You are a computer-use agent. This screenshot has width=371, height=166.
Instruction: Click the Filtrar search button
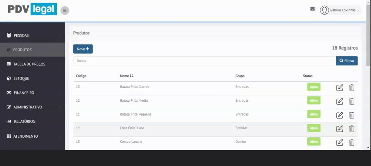[x=346, y=61]
